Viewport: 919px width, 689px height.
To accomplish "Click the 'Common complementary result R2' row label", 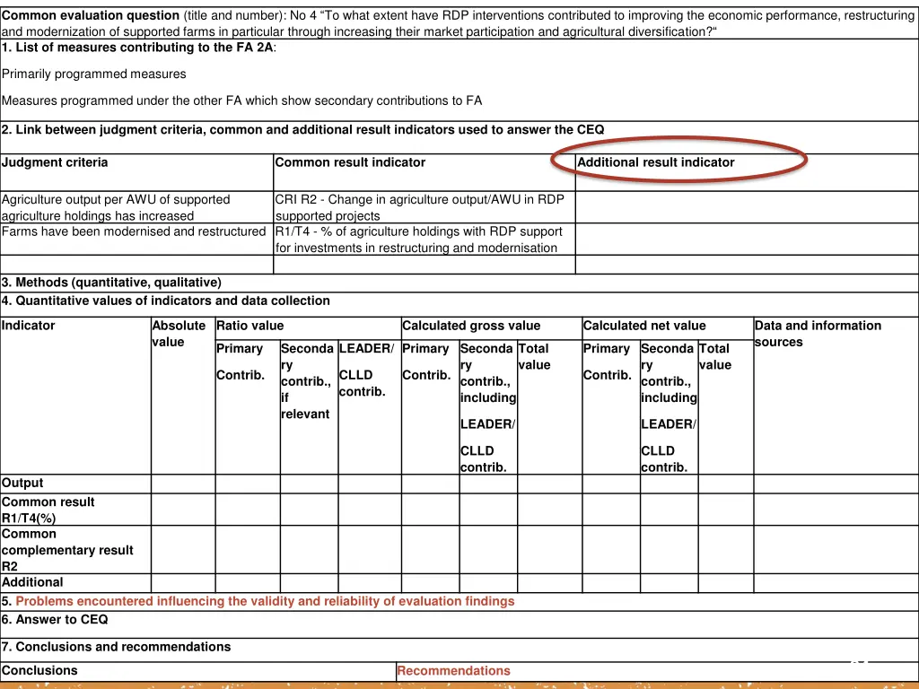I will [x=67, y=550].
